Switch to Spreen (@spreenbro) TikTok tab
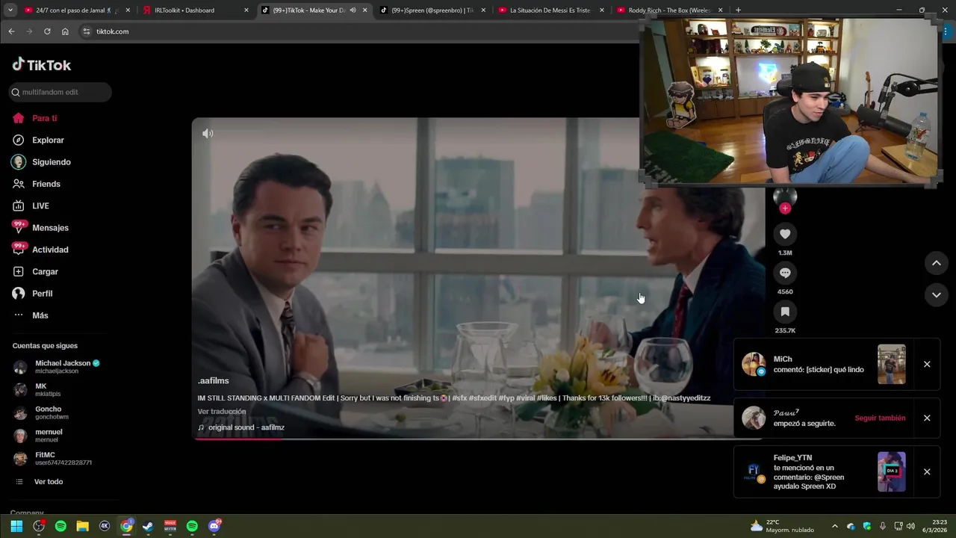Image resolution: width=956 pixels, height=538 pixels. [x=432, y=10]
